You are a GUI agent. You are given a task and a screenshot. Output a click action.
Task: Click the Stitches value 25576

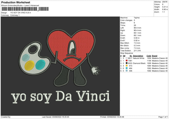(x=165, y=2)
